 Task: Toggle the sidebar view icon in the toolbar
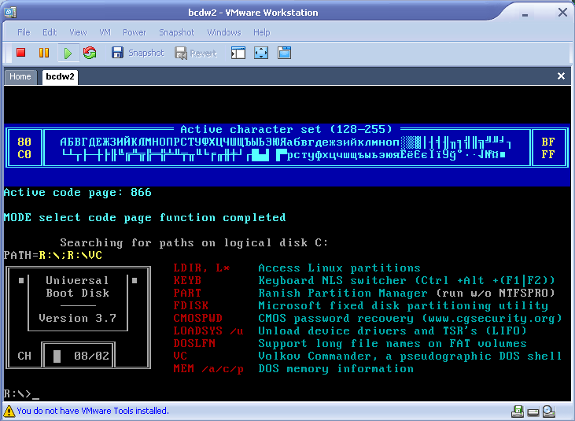[238, 53]
